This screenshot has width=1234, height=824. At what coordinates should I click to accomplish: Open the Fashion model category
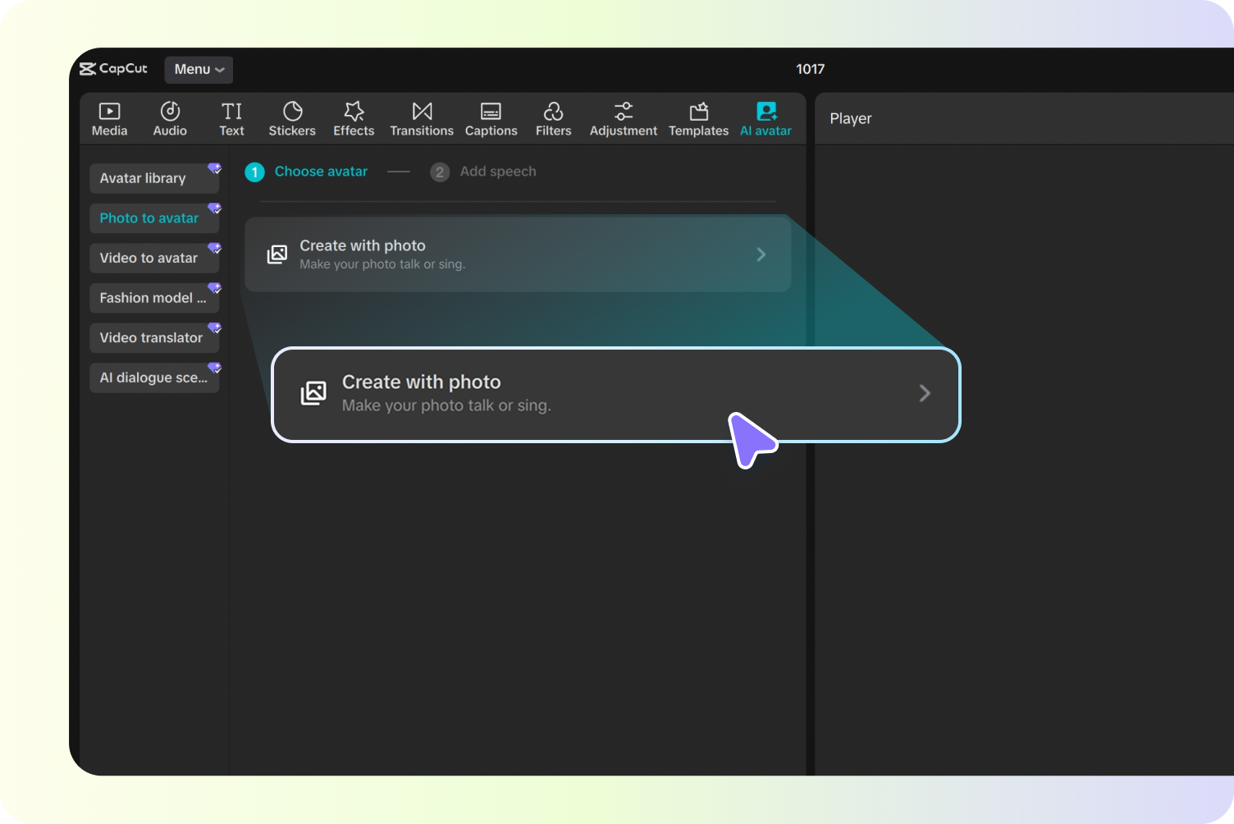(x=153, y=298)
